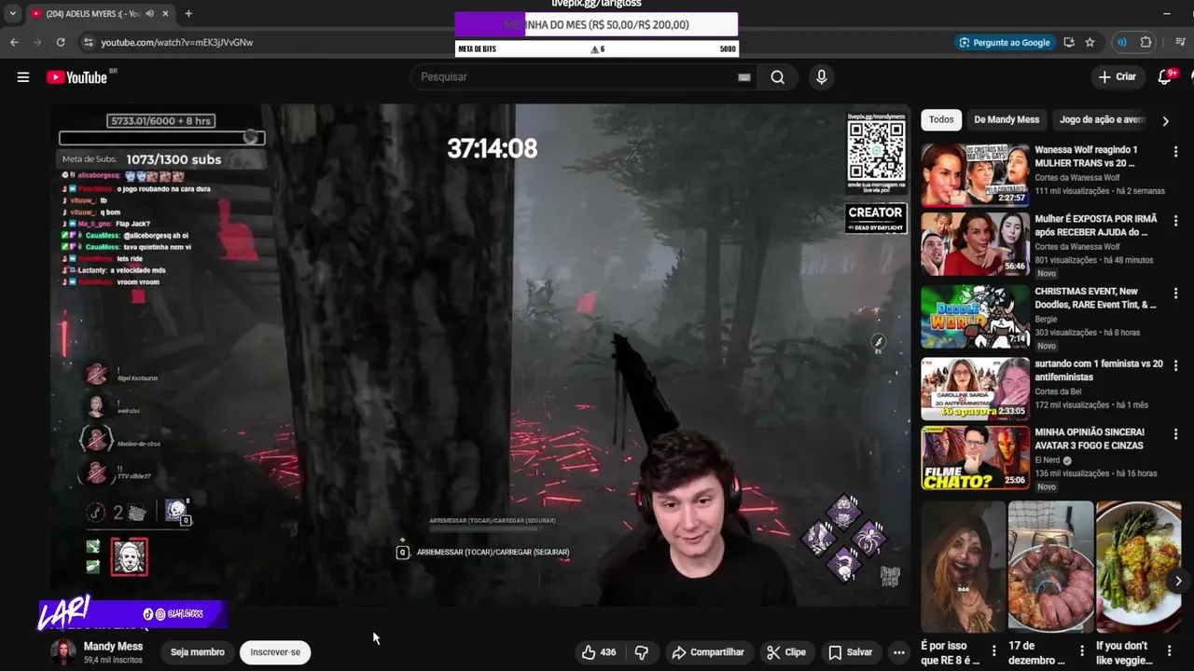Open options for 'É por isso que RE 8' short

click(x=993, y=650)
